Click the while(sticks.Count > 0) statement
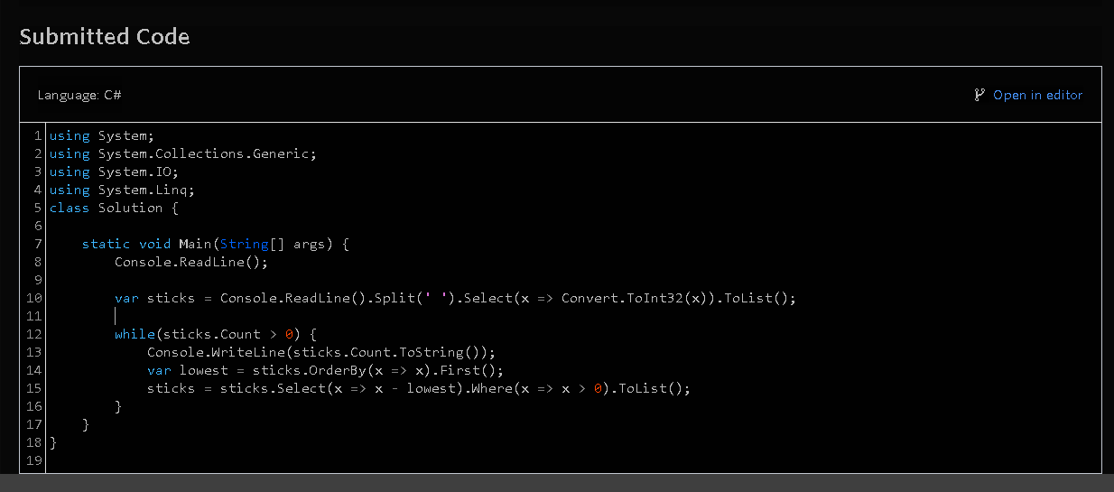Screen dimensions: 1114x492 (x=216, y=334)
